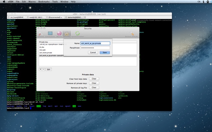Open the Macros menu in menu bar
The width and height of the screenshot is (212, 132).
(x=32, y=2)
